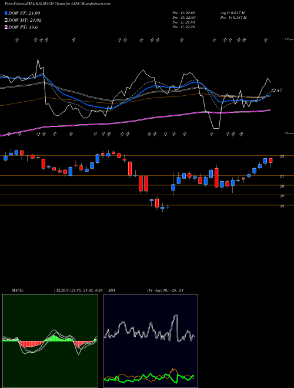
Task: Click the 'Avg V: 0.017 M' volume text
Action: click(x=233, y=13)
